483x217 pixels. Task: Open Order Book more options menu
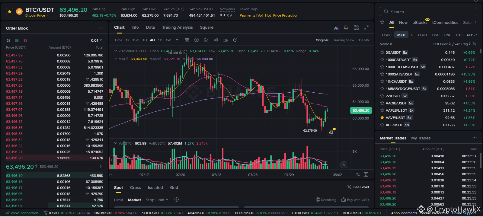click(101, 28)
